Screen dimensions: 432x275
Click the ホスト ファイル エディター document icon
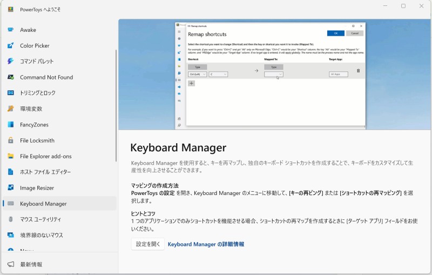(x=10, y=172)
